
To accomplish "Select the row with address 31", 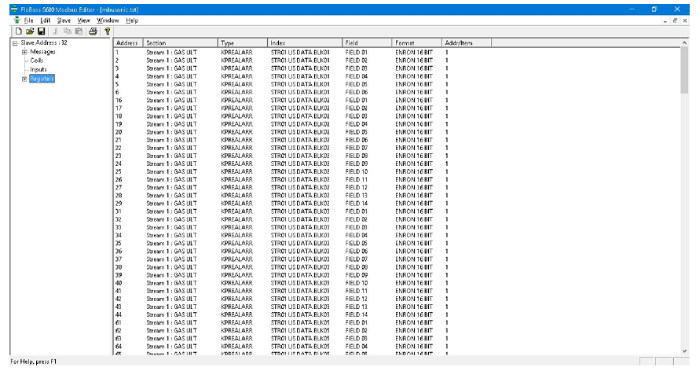I will point(397,211).
